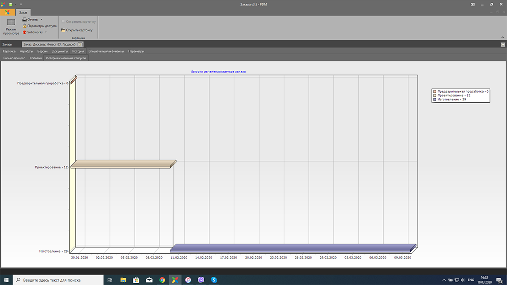The width and height of the screenshot is (507, 285).
Task: Click the Режим просмотра book icon
Action: coord(11,22)
